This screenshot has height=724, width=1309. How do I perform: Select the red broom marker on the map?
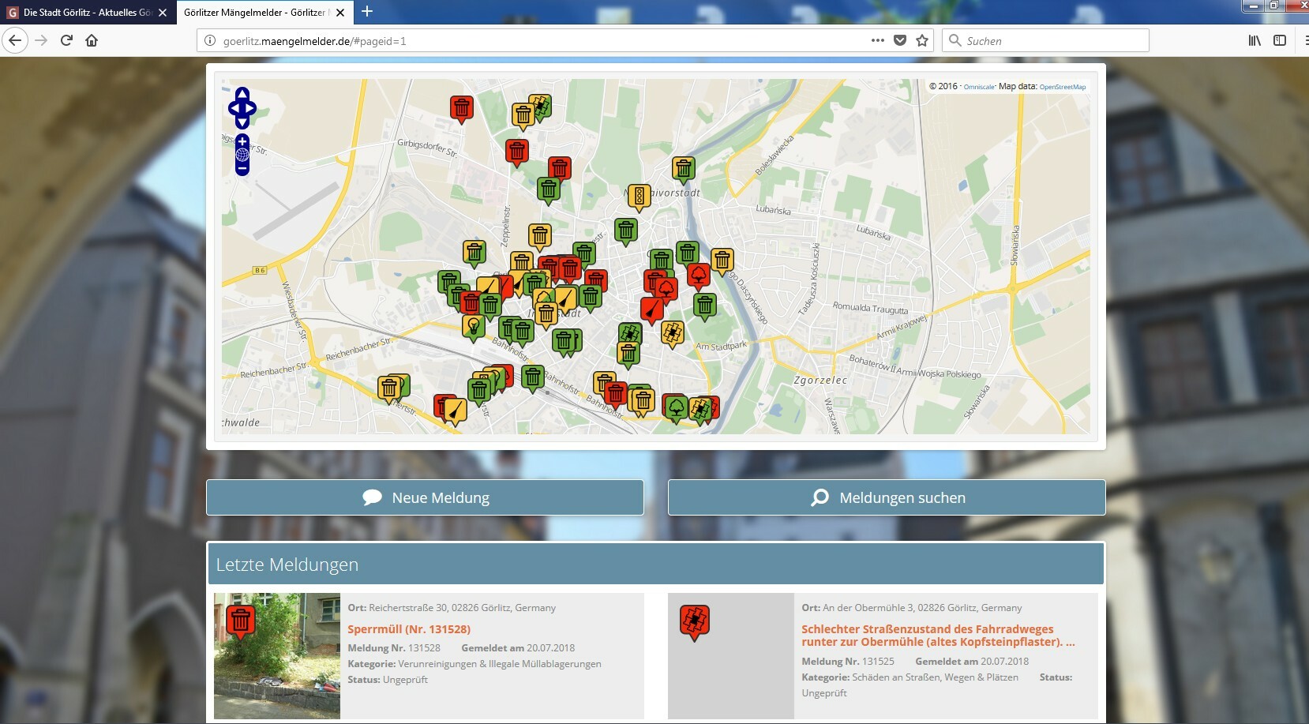pos(652,311)
